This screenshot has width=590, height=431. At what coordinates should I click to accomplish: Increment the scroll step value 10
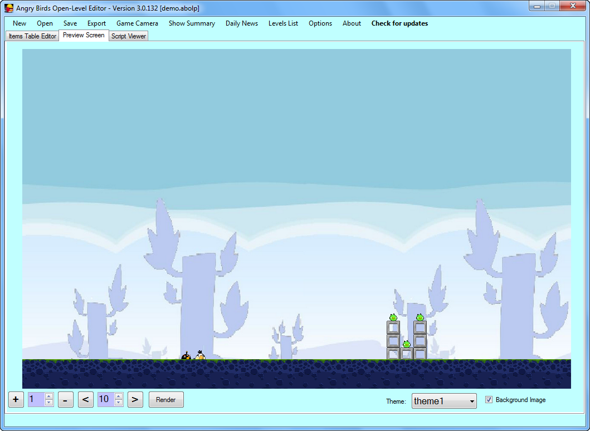[119, 396]
